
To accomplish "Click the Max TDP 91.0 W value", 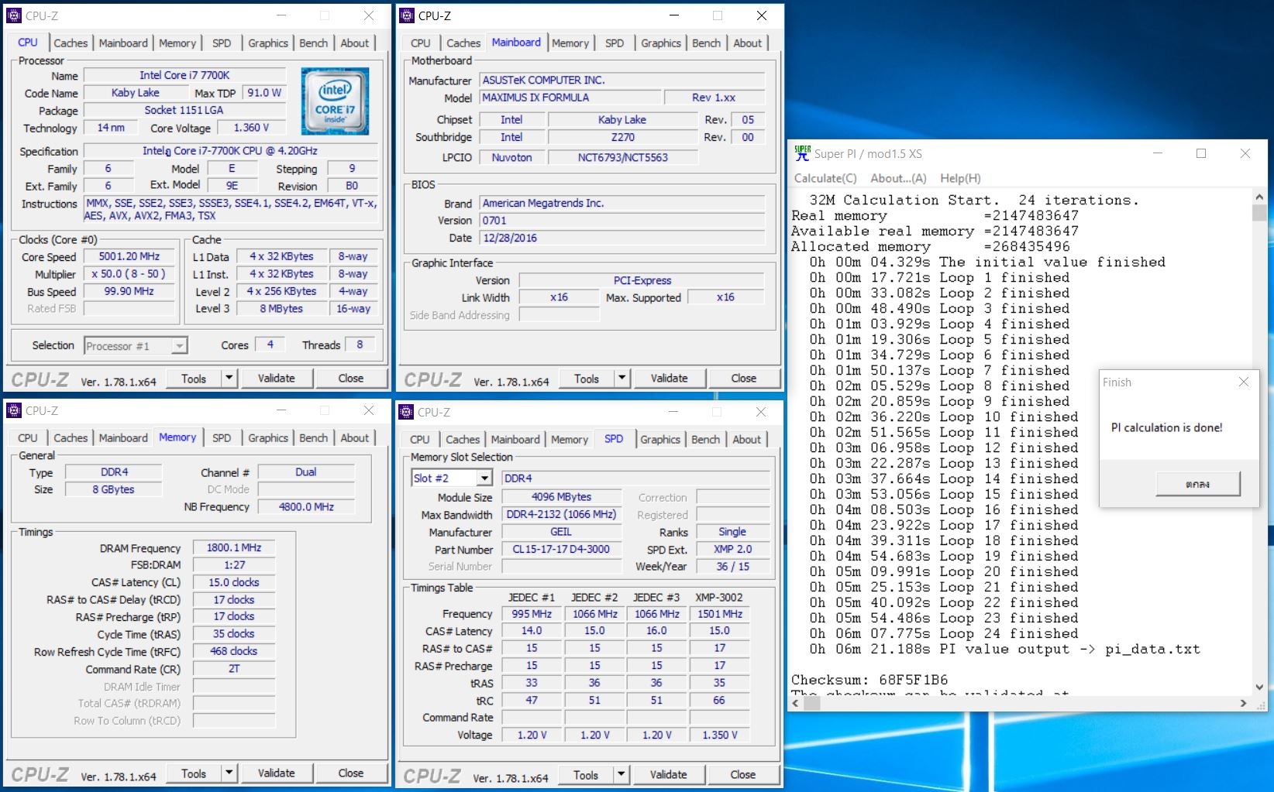I will [x=264, y=93].
